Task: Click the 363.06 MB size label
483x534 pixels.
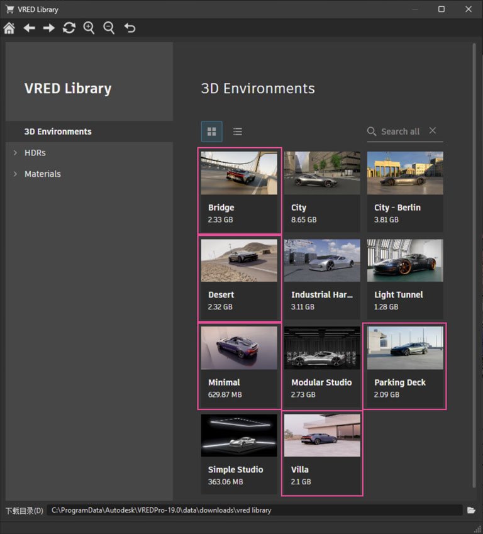Action: (226, 482)
